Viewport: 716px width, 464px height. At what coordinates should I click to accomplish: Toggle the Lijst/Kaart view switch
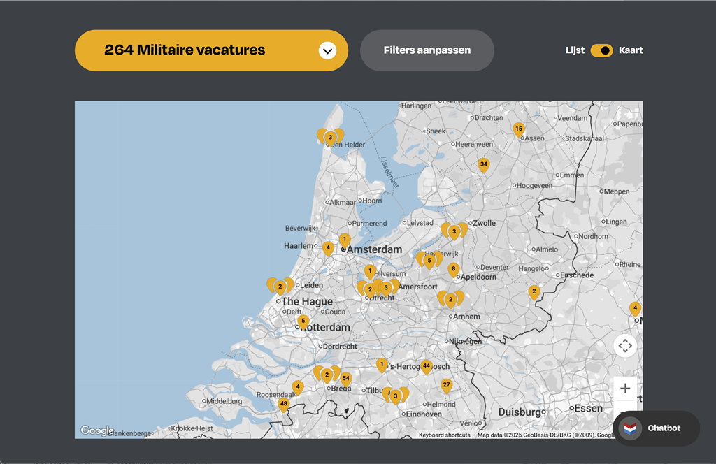pyautogui.click(x=601, y=50)
